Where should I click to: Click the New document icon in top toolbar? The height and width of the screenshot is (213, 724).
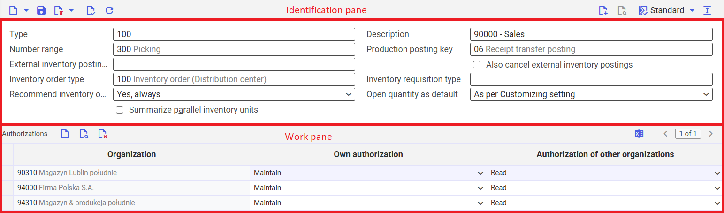tap(13, 10)
